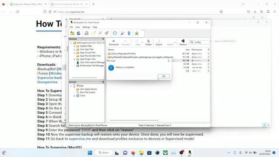Screen dimensions: 279x157
Task: Select Raw File System under iPhone
Action: (x=88, y=92)
